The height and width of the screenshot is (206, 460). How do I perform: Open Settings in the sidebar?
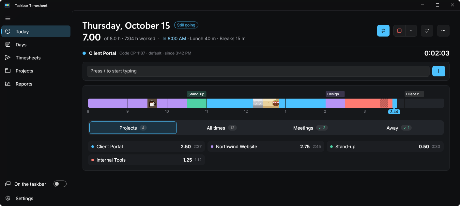point(36,198)
